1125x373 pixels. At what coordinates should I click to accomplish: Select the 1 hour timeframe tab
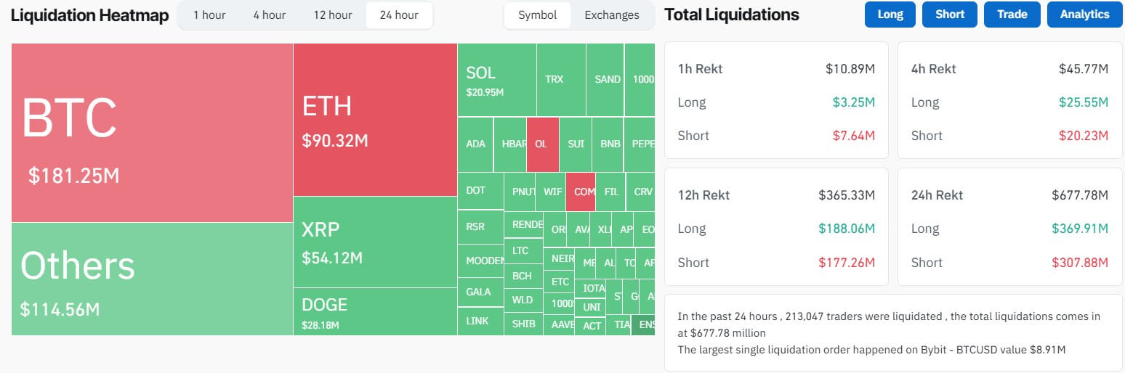coord(209,15)
